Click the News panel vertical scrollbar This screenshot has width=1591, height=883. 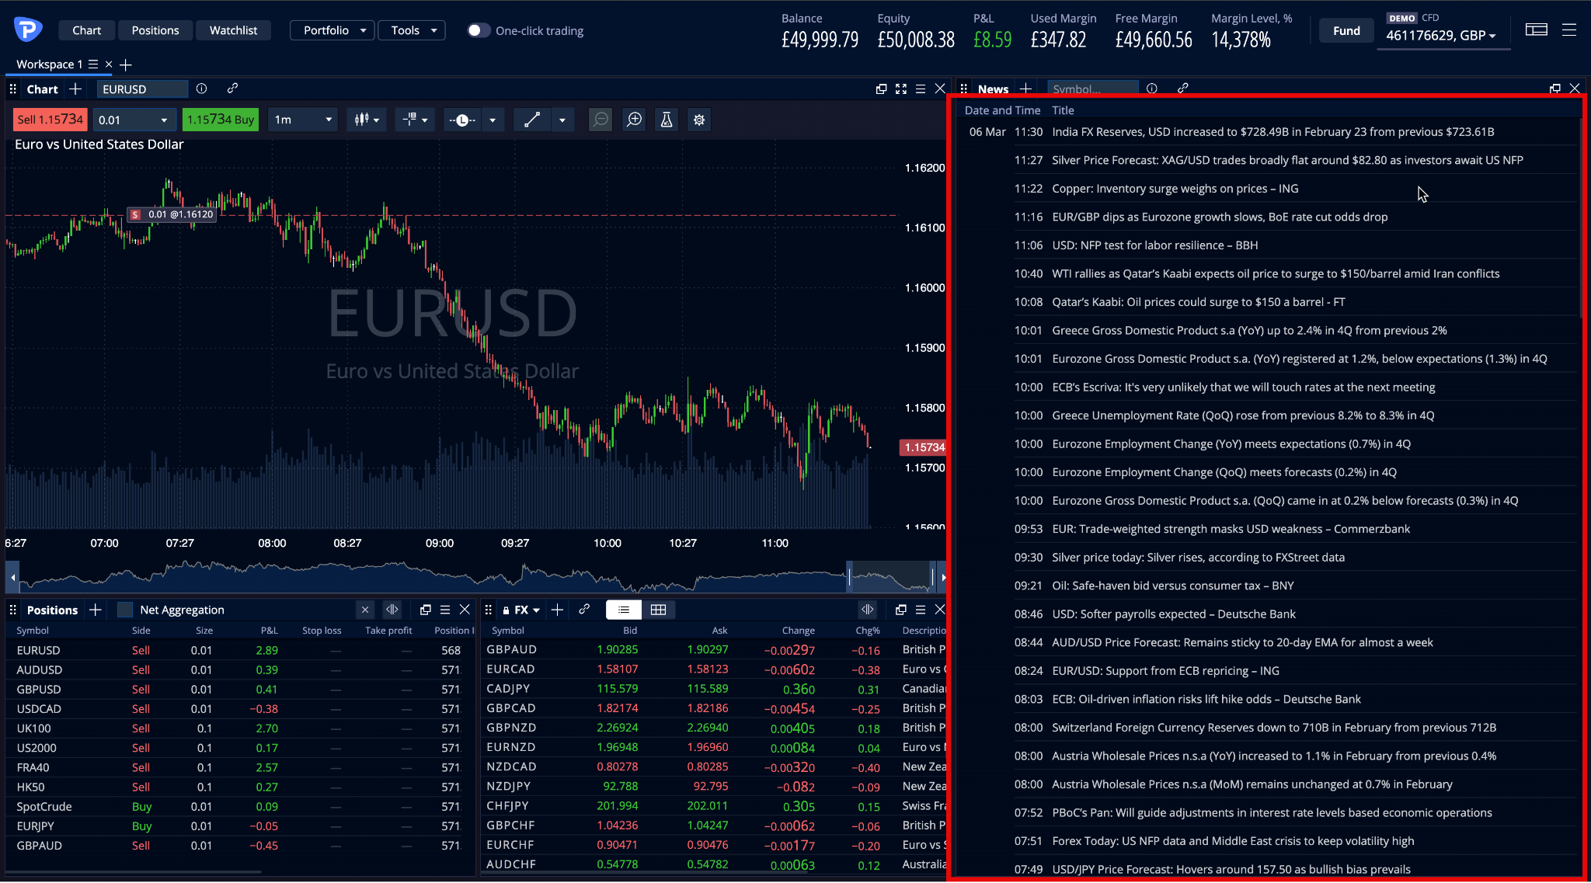tap(1581, 217)
